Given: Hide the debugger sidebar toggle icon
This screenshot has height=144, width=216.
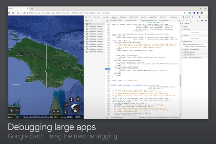Looking at the screenshot, I should (x=179, y=21).
